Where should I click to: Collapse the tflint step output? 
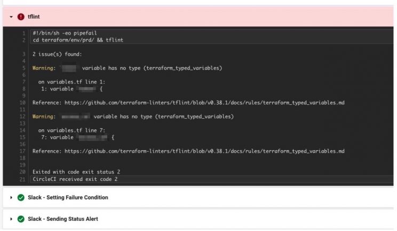(x=11, y=17)
